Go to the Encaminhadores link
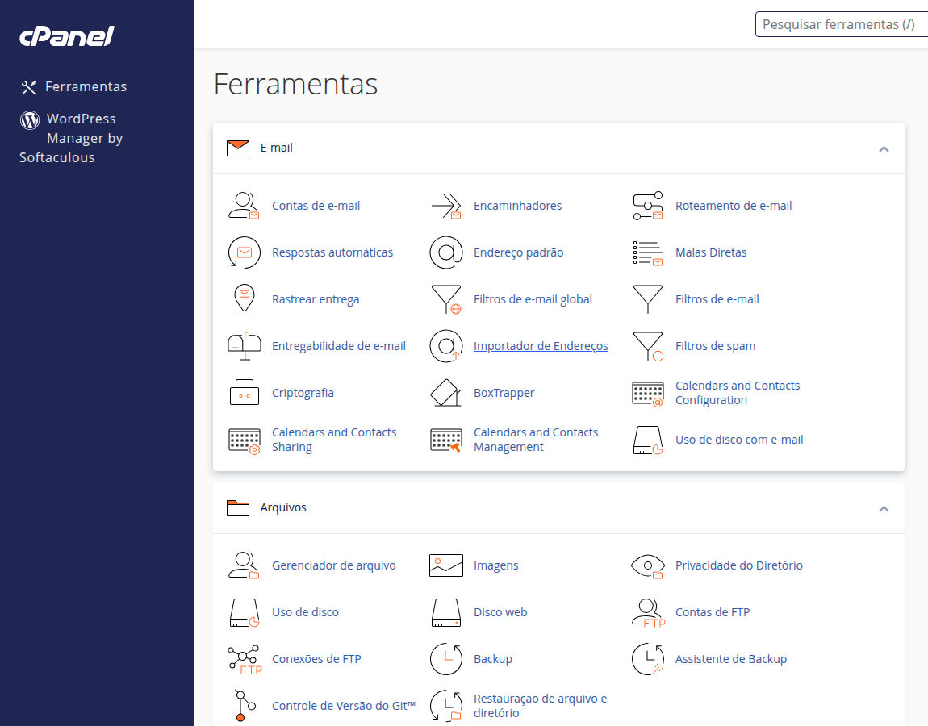 (517, 206)
